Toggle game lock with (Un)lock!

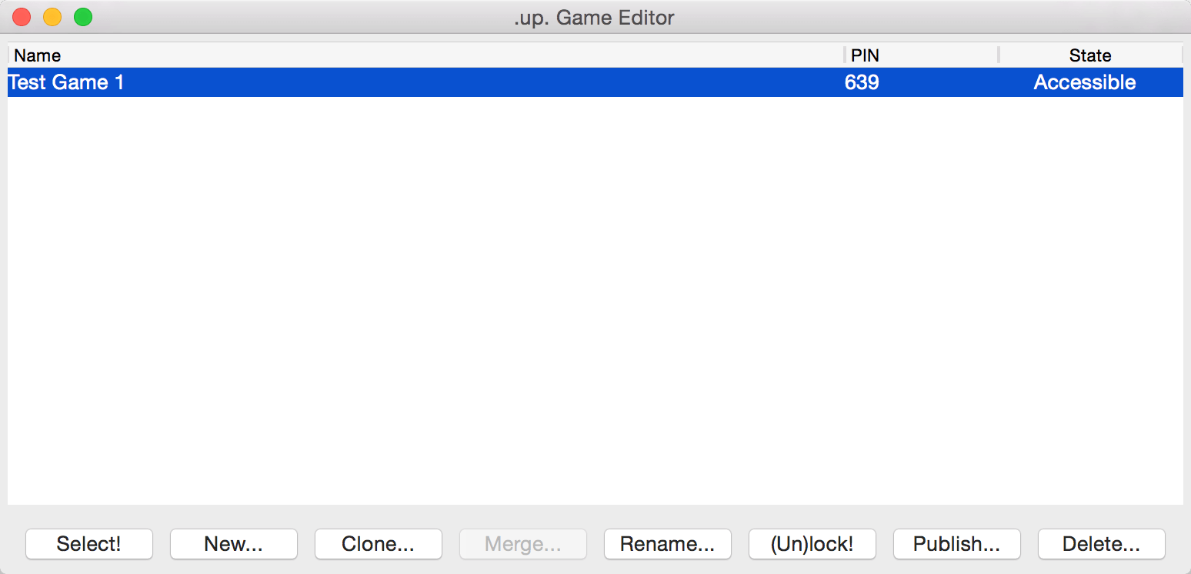812,544
